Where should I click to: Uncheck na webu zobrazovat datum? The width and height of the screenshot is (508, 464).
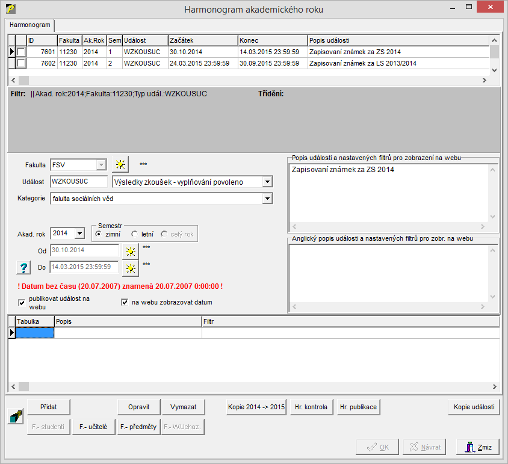point(125,303)
